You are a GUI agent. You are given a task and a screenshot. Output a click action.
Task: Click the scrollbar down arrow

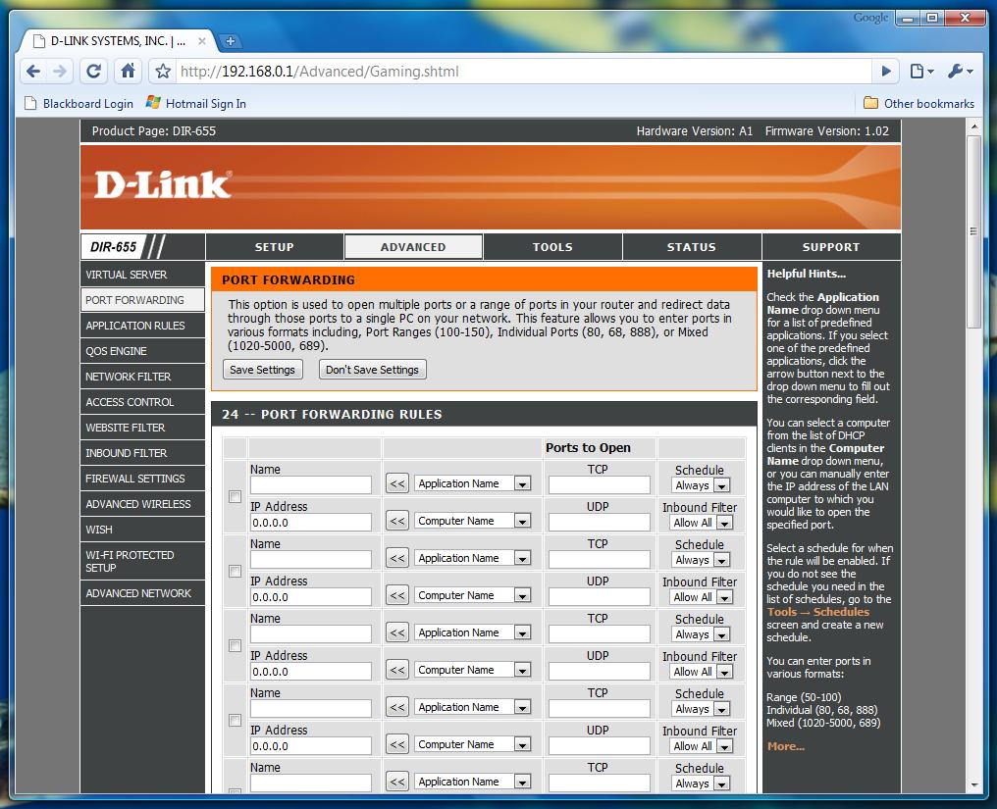pyautogui.click(x=973, y=785)
